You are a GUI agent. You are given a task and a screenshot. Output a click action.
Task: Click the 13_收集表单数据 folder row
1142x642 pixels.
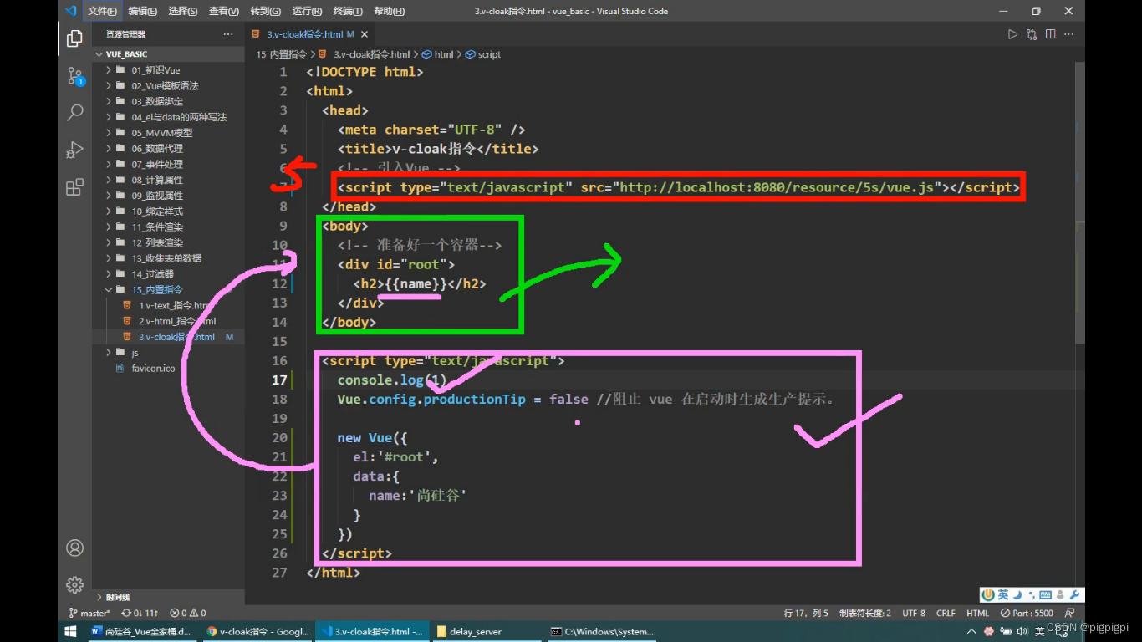pyautogui.click(x=169, y=258)
